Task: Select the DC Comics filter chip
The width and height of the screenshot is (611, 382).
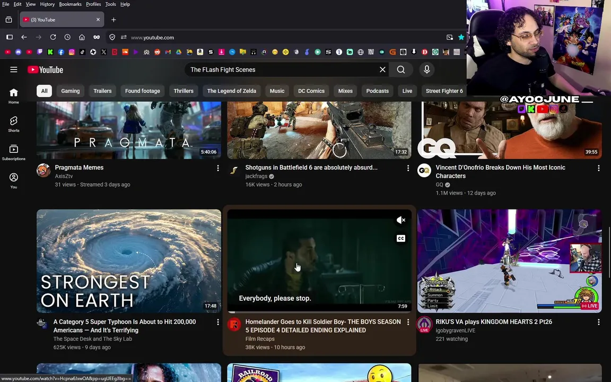Action: [x=311, y=91]
